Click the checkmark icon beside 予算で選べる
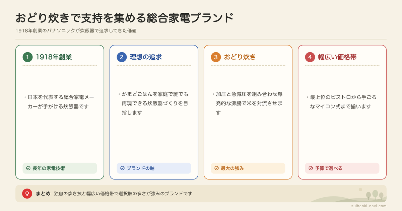 tap(311, 168)
